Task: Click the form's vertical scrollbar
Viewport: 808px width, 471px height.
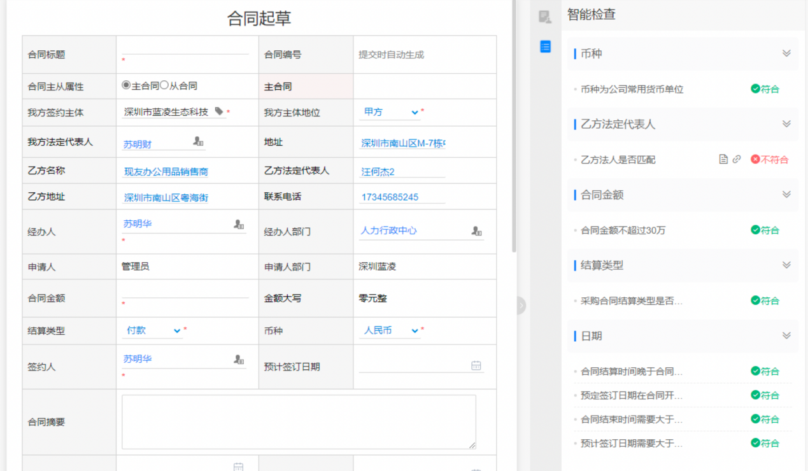Action: 514,127
